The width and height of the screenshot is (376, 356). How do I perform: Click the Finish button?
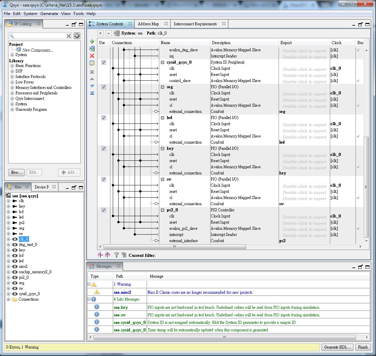(x=363, y=347)
